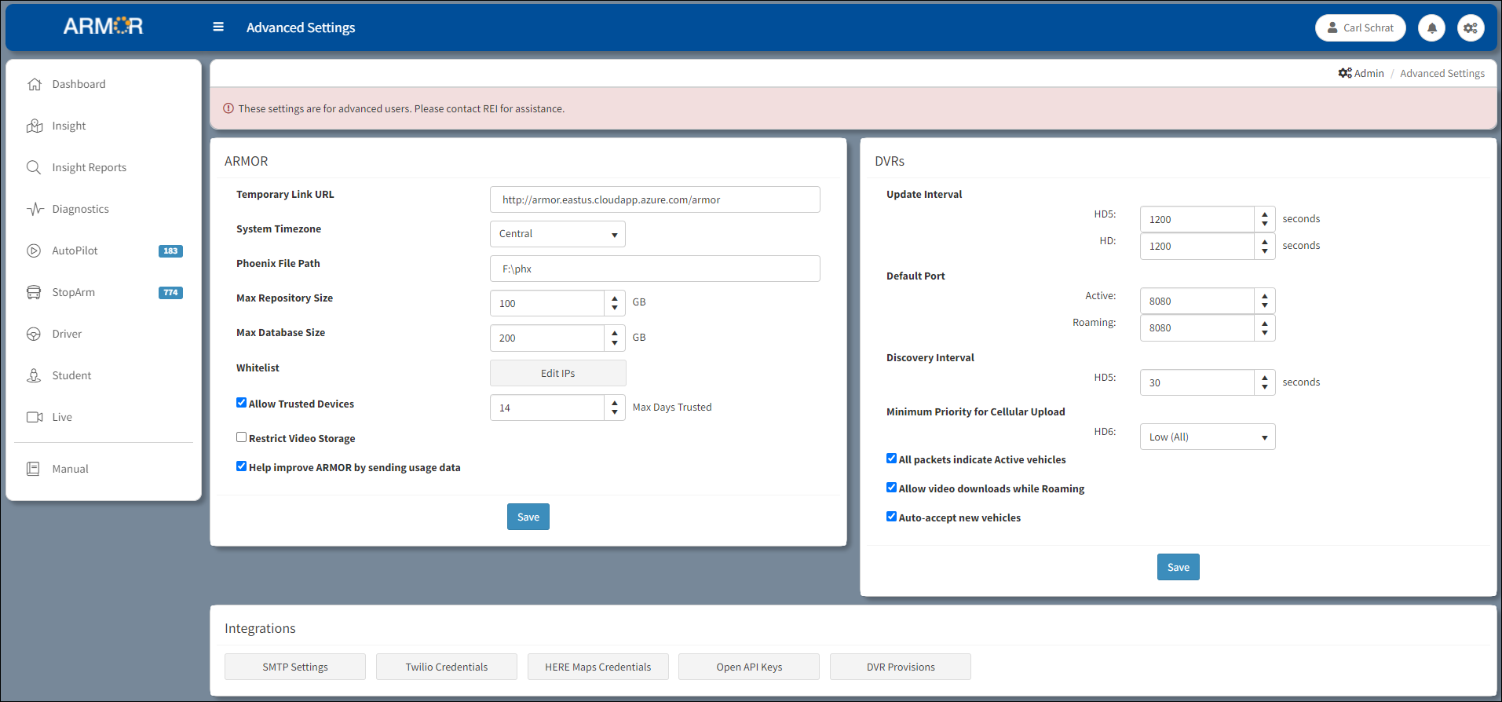The height and width of the screenshot is (702, 1502).
Task: Open Carl Schrat user menu
Action: [x=1360, y=27]
